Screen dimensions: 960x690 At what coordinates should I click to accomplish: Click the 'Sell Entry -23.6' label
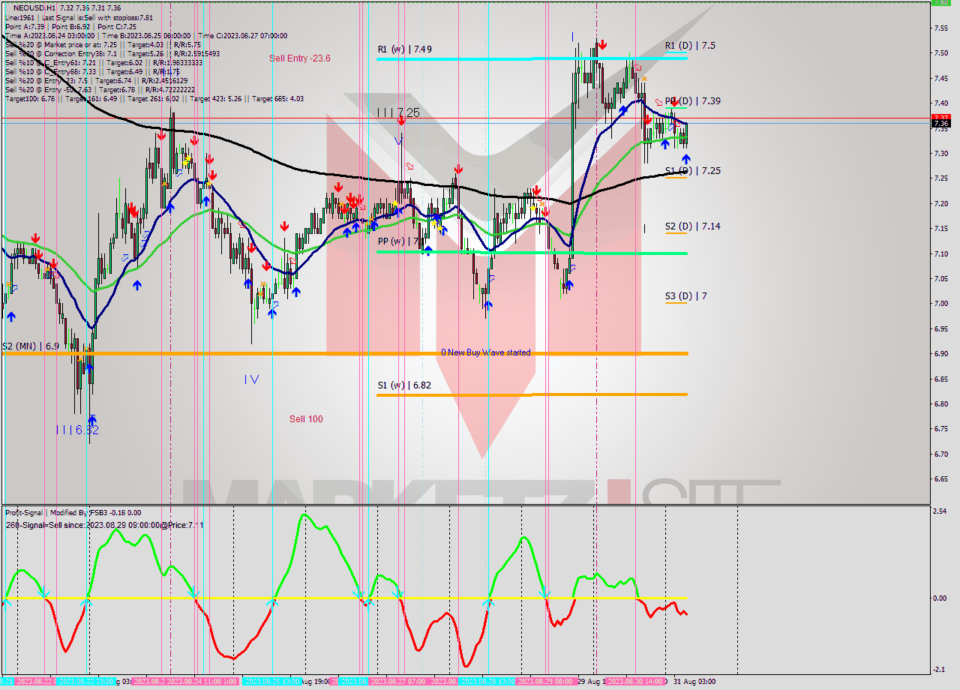click(300, 58)
